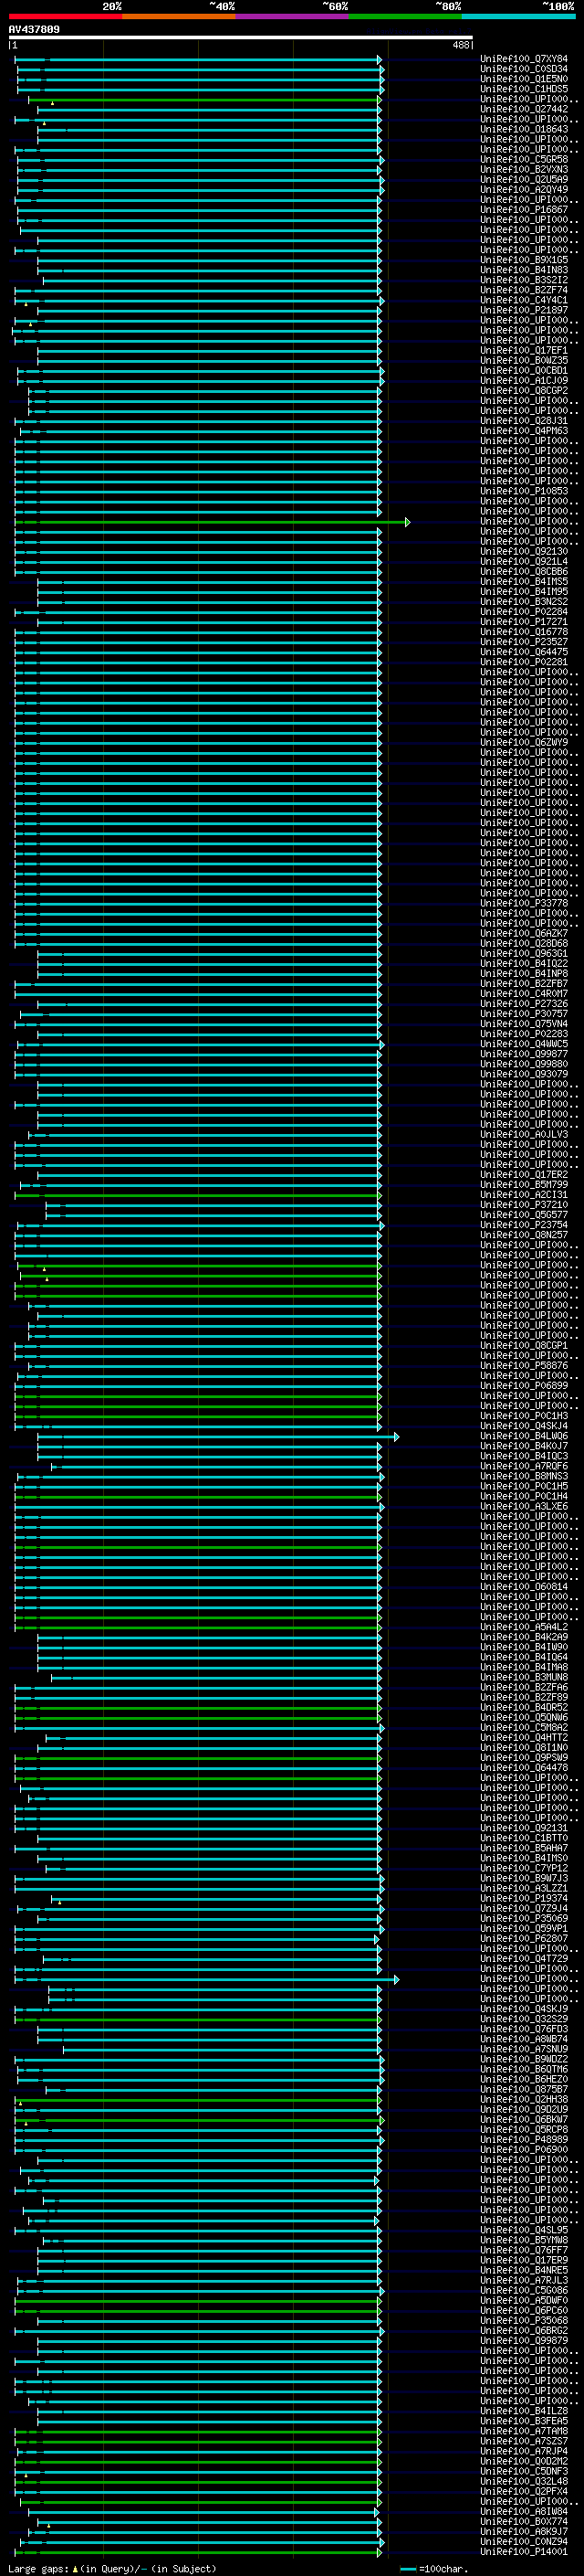Select hit label UniRef100_Q8CGP1
The height and width of the screenshot is (2576, 584).
tap(524, 1346)
